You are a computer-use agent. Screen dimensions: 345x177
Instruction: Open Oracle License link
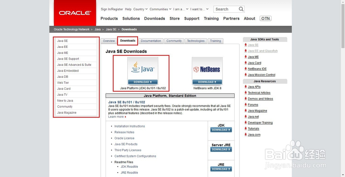[x=124, y=138]
